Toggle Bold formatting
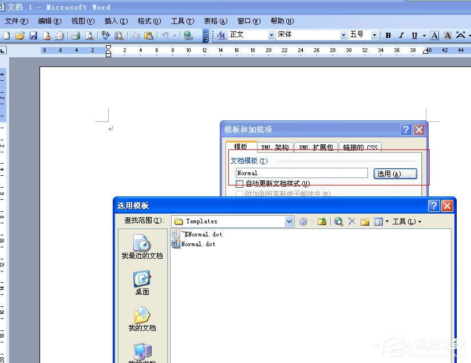This screenshot has width=471, height=363. click(388, 35)
